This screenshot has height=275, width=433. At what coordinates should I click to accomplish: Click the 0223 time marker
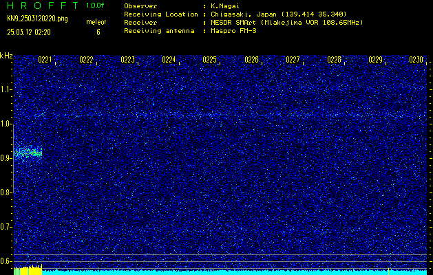pos(127,60)
